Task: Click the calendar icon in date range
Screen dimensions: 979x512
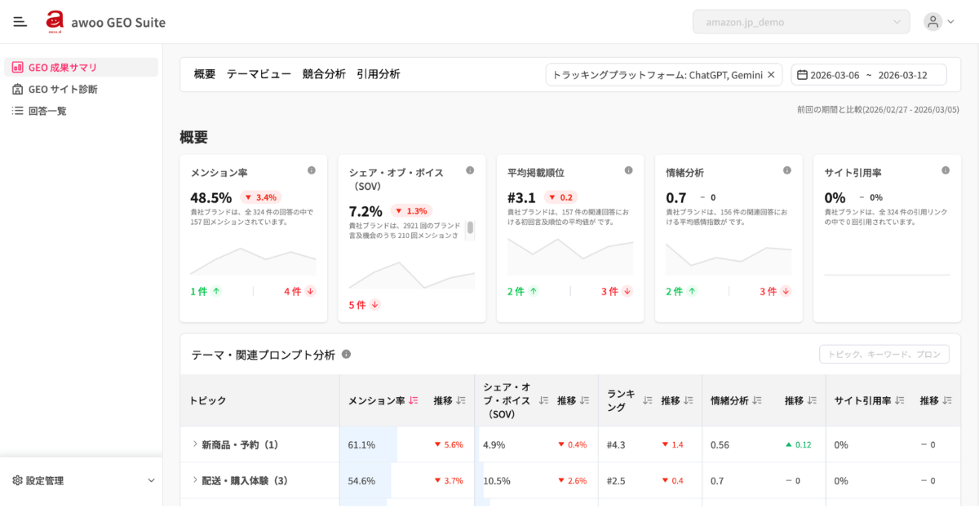Action: pyautogui.click(x=802, y=75)
